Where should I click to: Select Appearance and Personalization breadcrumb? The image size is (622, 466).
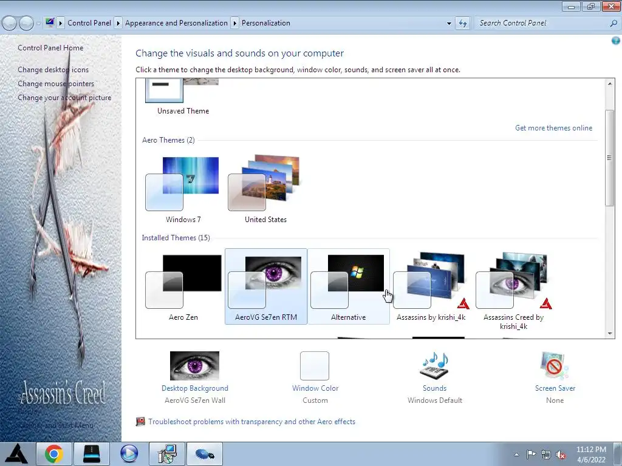pyautogui.click(x=177, y=23)
